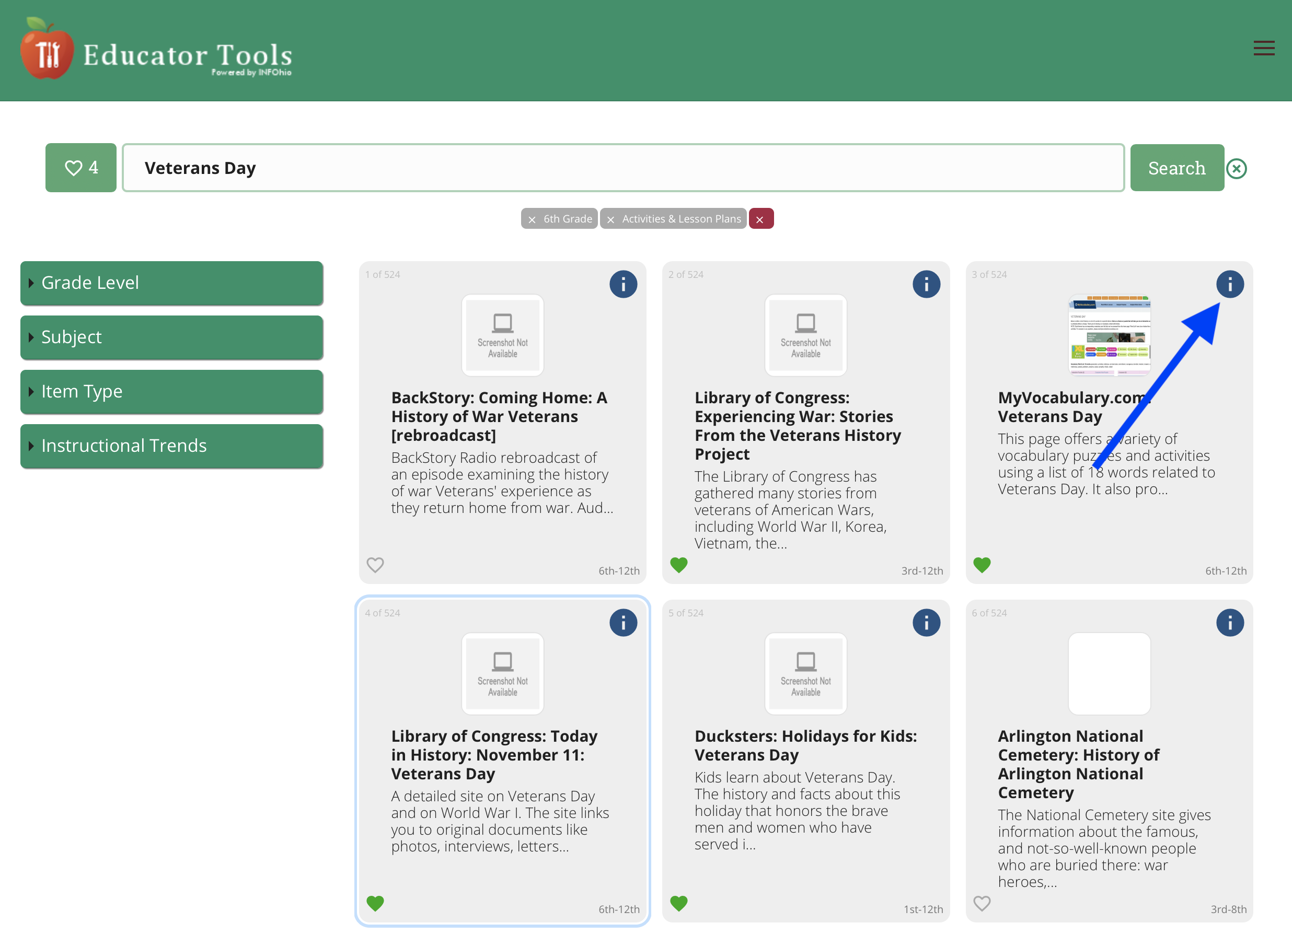Click into the Veterans Day search field
1292x935 pixels.
click(x=623, y=167)
